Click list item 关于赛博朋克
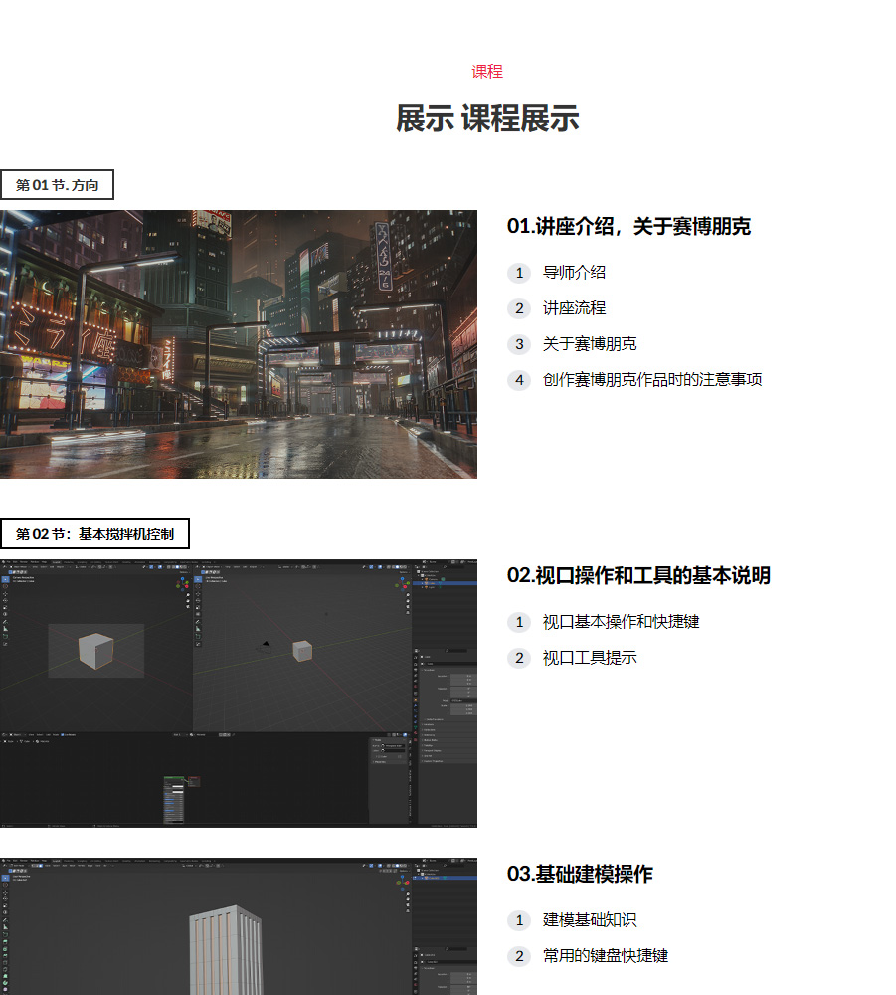 [x=590, y=344]
